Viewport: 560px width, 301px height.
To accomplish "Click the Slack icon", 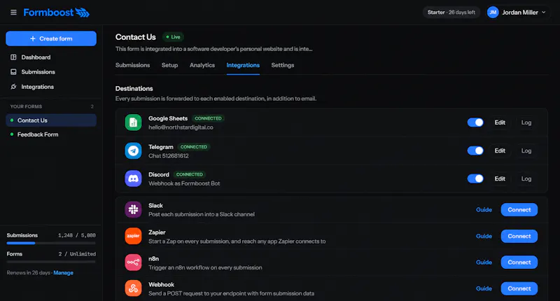I will click(133, 209).
